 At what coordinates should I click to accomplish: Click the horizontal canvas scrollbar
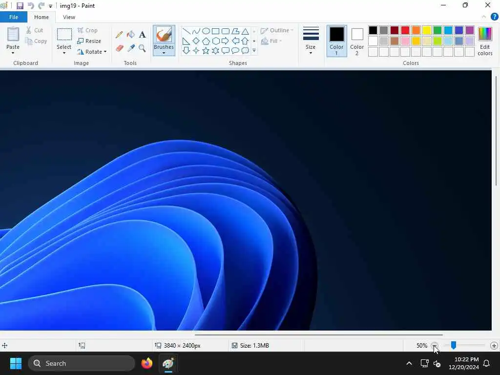pos(318,335)
